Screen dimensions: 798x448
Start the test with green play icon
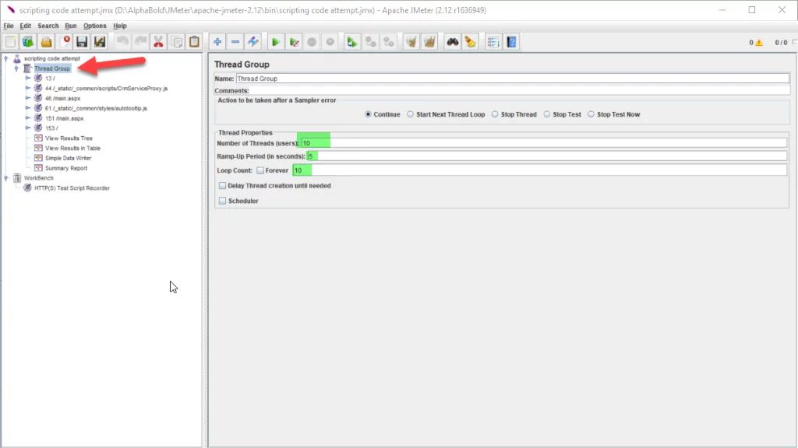276,42
